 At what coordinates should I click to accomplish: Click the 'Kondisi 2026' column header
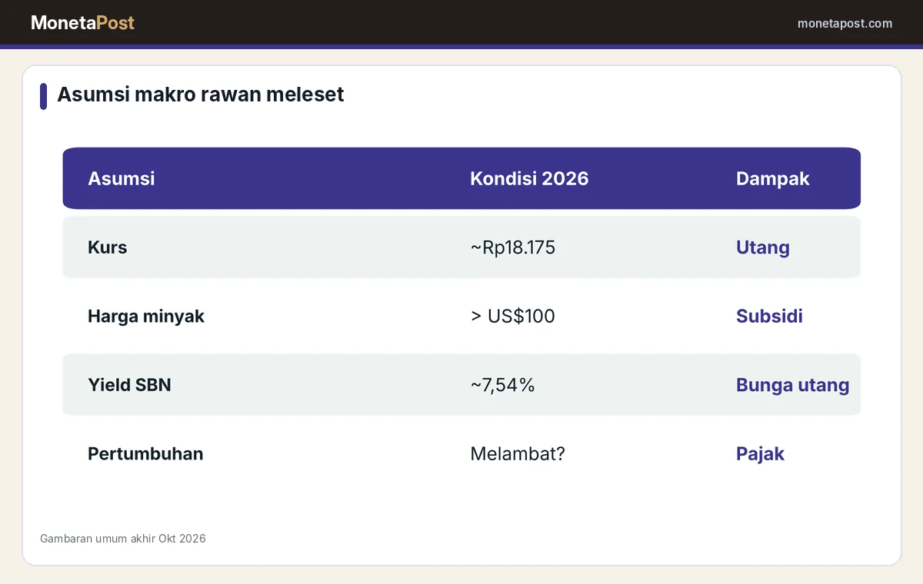coord(529,178)
